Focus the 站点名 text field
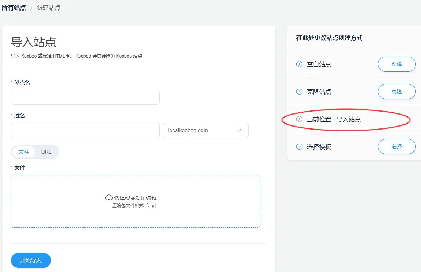 click(x=85, y=97)
